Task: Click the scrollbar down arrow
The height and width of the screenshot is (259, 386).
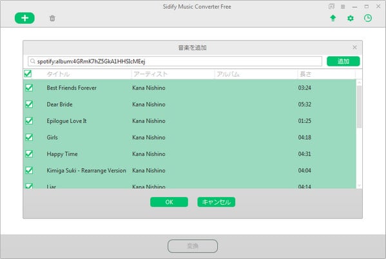Action: tap(359, 186)
